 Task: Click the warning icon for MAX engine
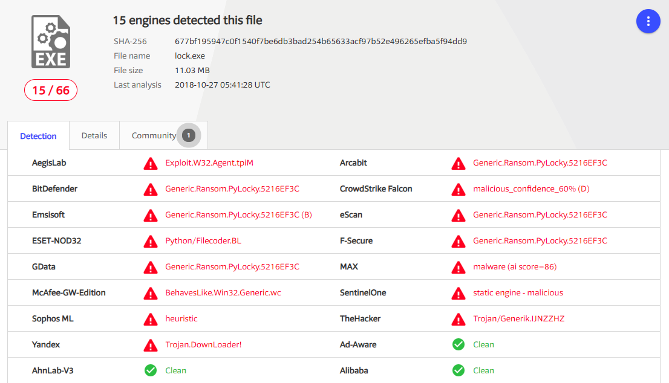[459, 267]
